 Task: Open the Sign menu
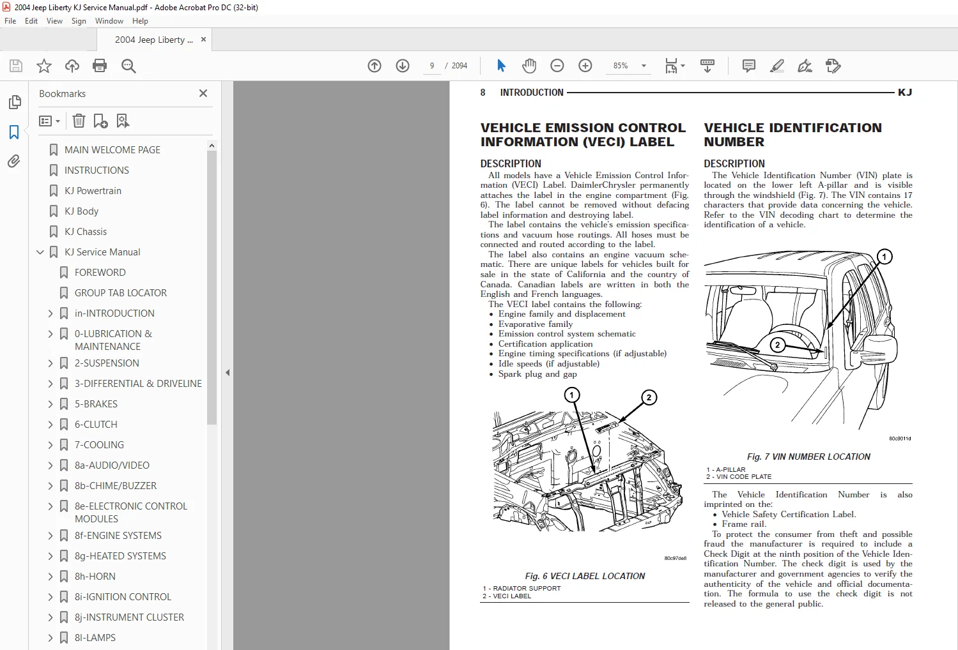pyautogui.click(x=79, y=21)
